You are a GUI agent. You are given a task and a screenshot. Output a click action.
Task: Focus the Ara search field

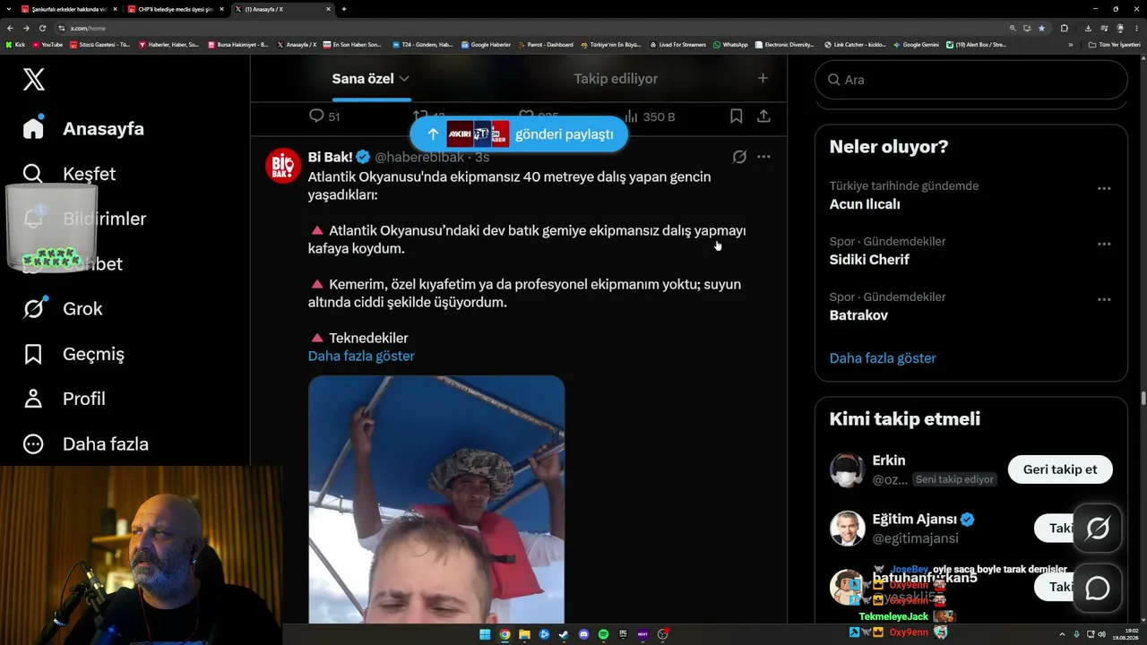(971, 80)
